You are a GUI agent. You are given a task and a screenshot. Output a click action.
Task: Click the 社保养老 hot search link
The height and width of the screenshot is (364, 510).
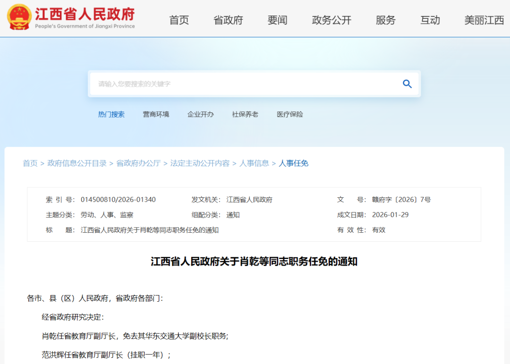(245, 114)
